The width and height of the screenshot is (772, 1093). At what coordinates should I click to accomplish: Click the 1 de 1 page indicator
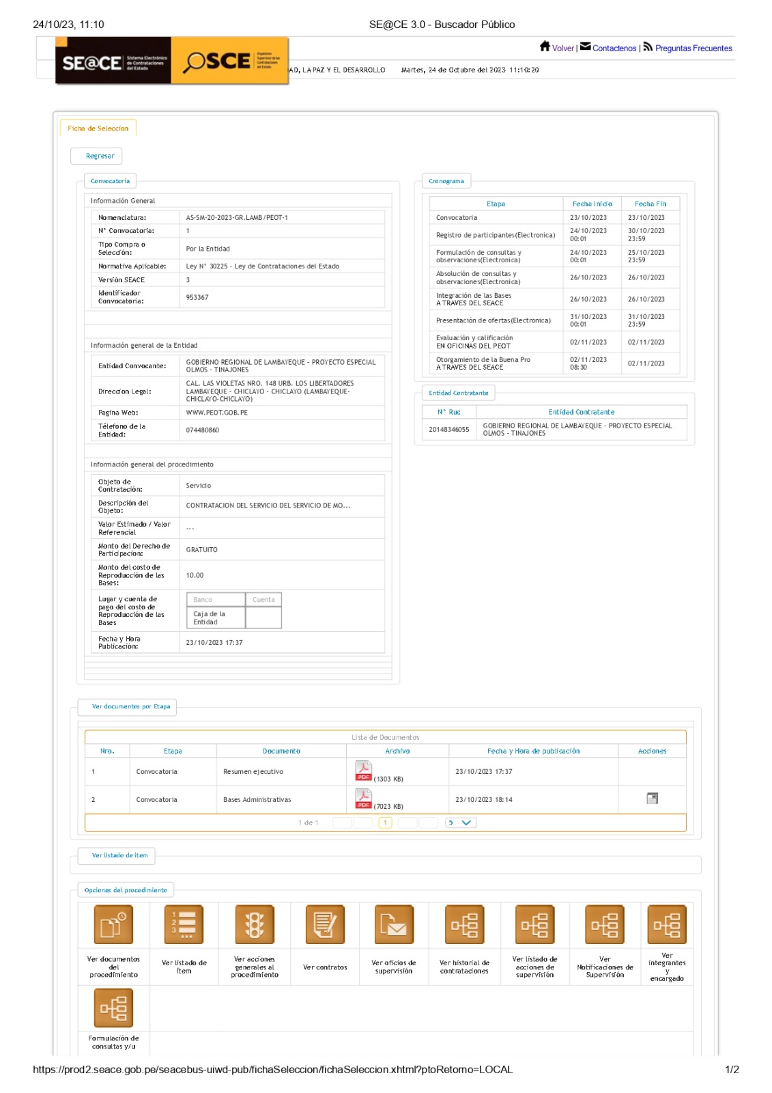309,823
